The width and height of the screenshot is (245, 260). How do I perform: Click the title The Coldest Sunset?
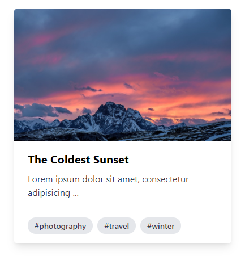(78, 160)
